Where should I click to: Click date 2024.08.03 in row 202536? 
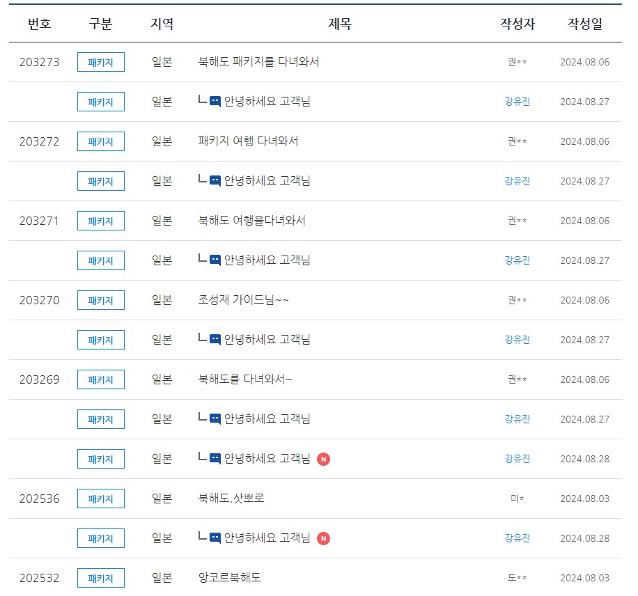(584, 499)
